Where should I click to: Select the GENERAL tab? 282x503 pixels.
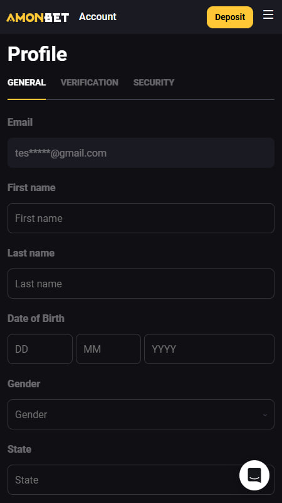[x=26, y=82]
